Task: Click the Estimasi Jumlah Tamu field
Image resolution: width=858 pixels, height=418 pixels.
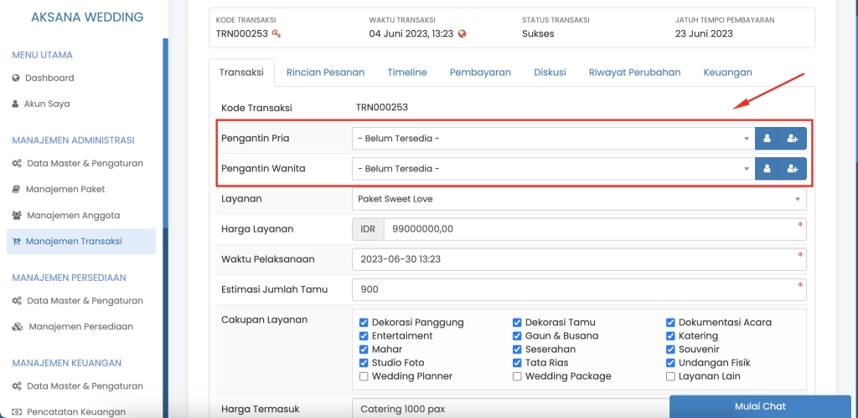Action: [578, 289]
